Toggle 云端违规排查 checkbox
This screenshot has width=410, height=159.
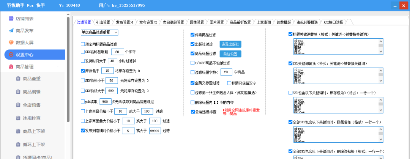[x=192, y=112]
